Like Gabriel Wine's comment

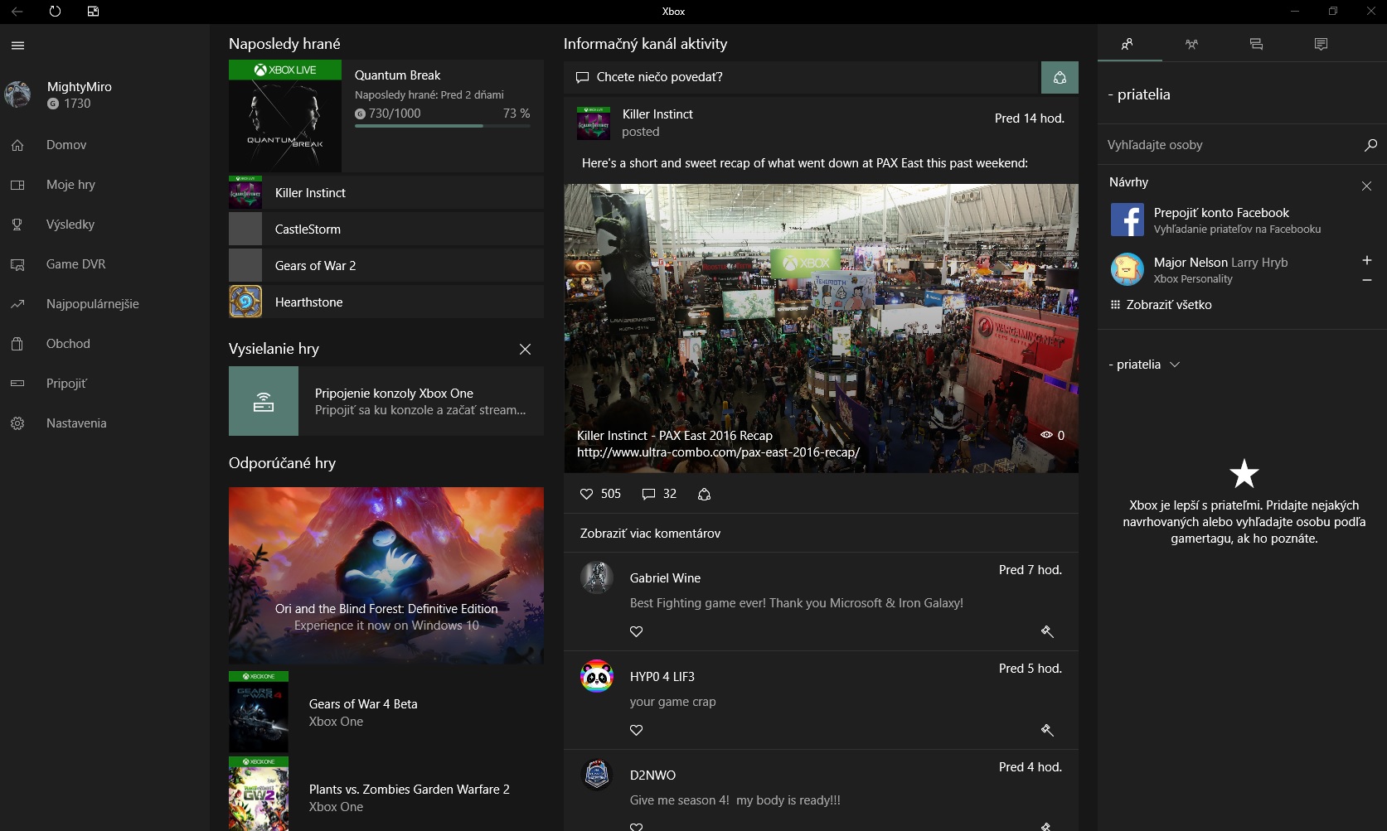(x=637, y=631)
